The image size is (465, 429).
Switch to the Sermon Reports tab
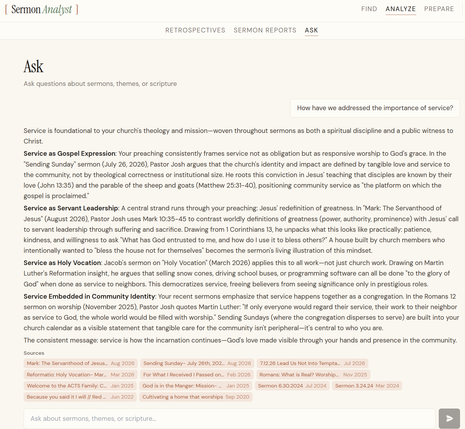265,30
